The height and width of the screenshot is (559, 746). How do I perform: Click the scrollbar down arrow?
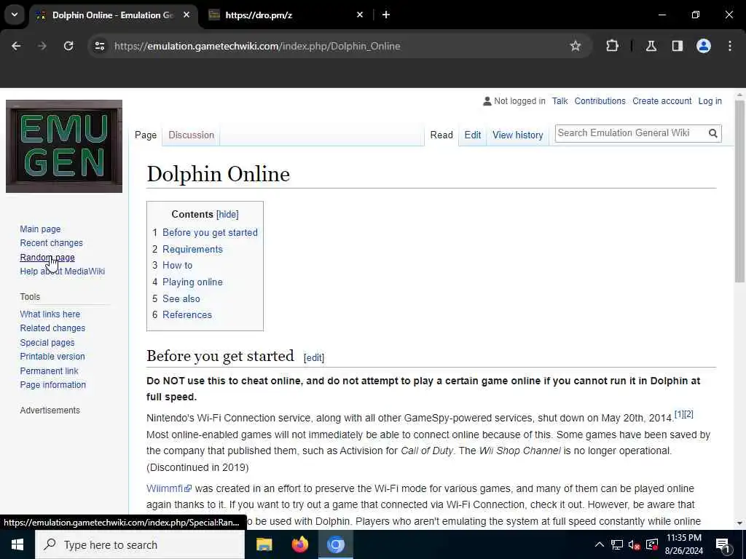click(739, 523)
